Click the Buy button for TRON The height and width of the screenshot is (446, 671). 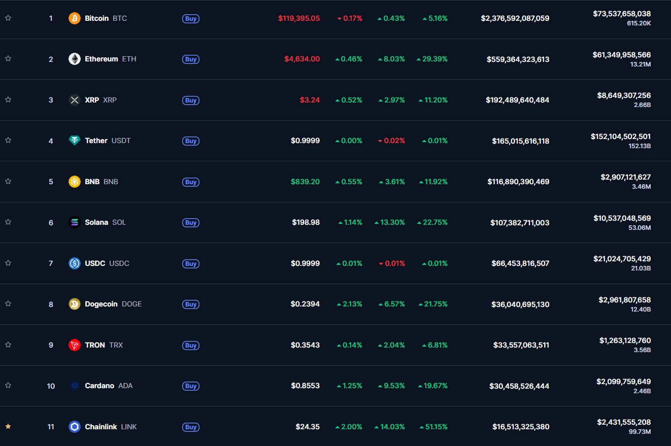[191, 346]
